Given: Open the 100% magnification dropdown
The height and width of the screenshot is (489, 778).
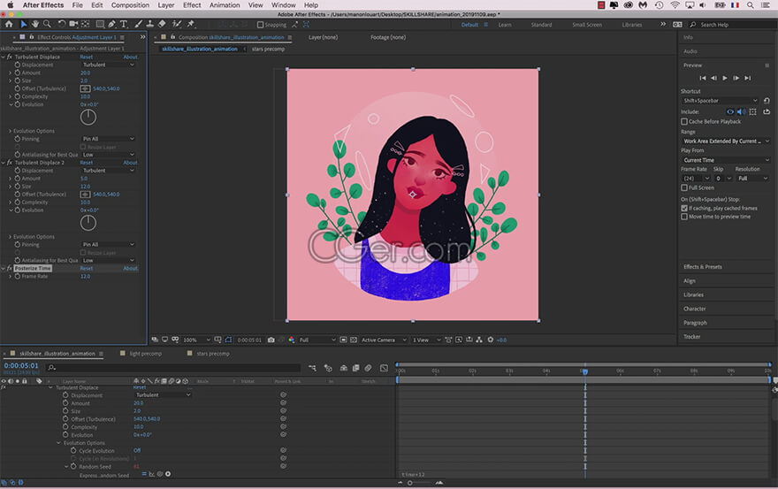Looking at the screenshot, I should (x=196, y=340).
